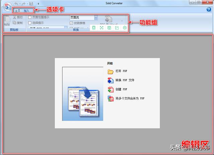The height and width of the screenshot is (155, 214).
Task: Click the 剪切 scissors button
Action: (18, 17)
